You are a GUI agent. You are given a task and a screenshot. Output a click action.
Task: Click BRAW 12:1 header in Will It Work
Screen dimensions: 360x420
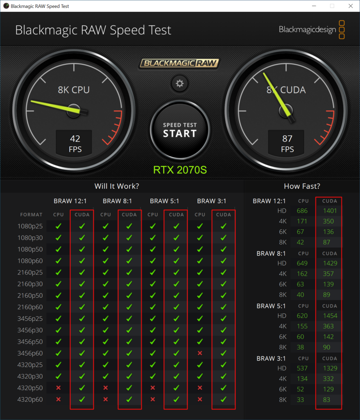tap(70, 201)
